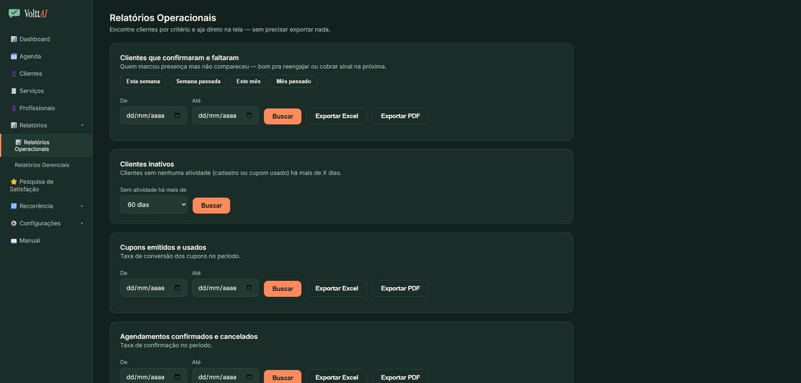Open the Dashboard icon in sidebar

(14, 39)
